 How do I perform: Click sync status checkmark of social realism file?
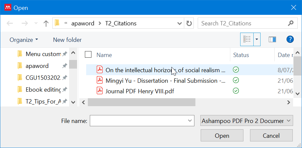236,70
